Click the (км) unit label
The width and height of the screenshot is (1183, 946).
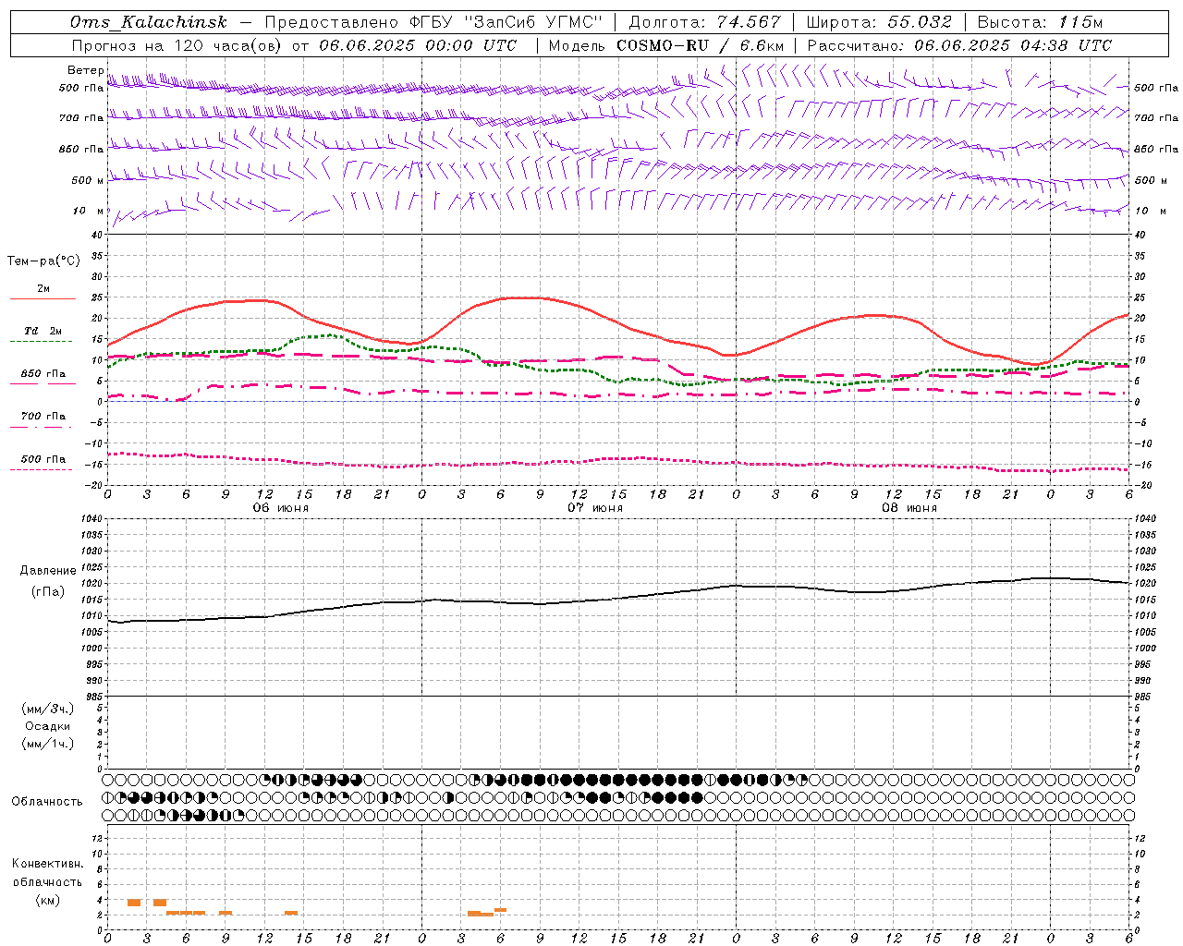click(x=48, y=900)
